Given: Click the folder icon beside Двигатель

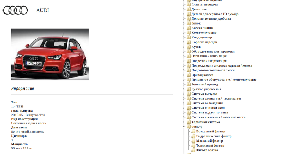Looking at the screenshot, I should [189, 9].
